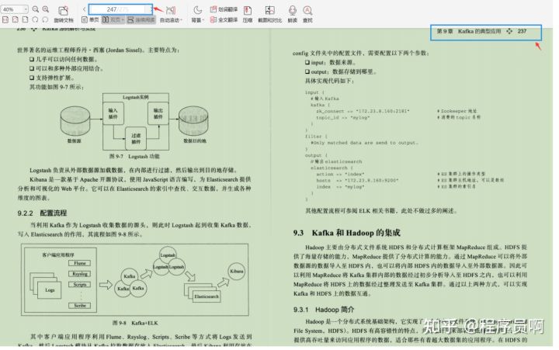Expand the 背景 background dropdown arrow

coord(203,20)
